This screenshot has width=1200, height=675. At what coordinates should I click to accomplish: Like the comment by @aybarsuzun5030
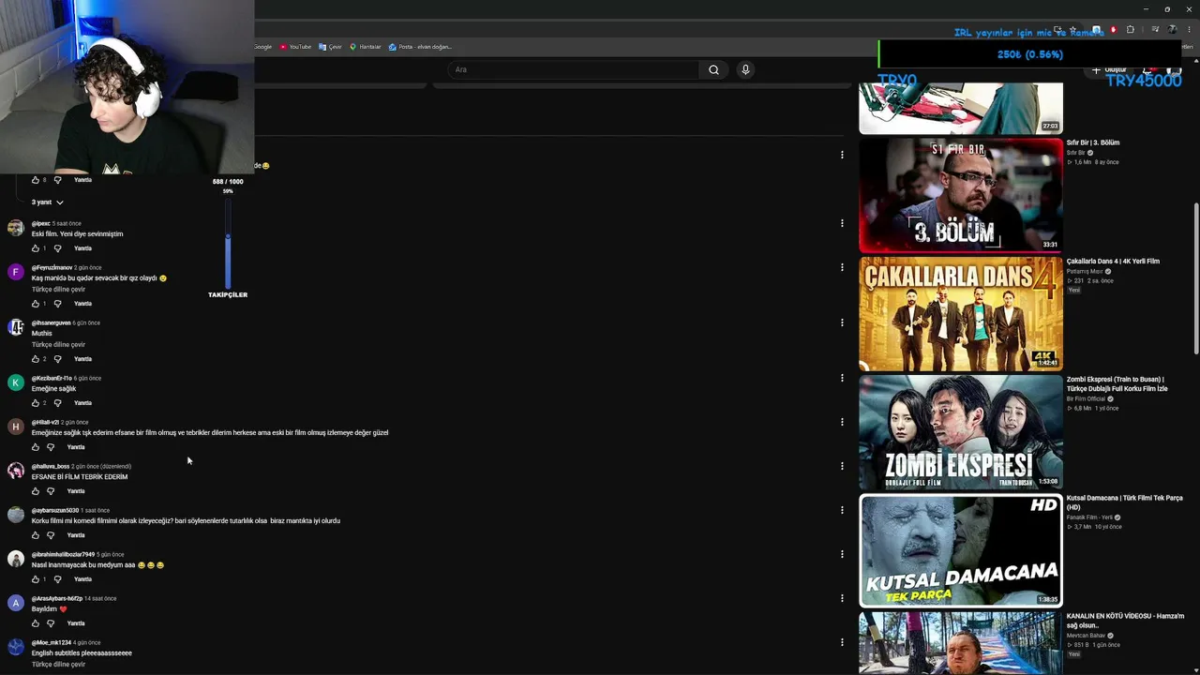(x=36, y=535)
